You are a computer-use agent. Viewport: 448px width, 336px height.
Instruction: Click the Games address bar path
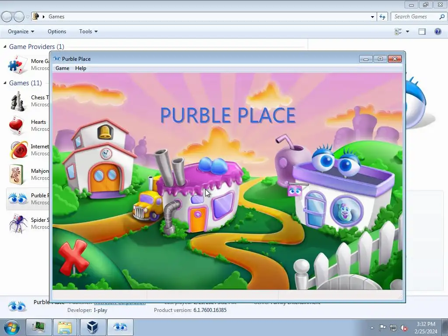coord(56,17)
